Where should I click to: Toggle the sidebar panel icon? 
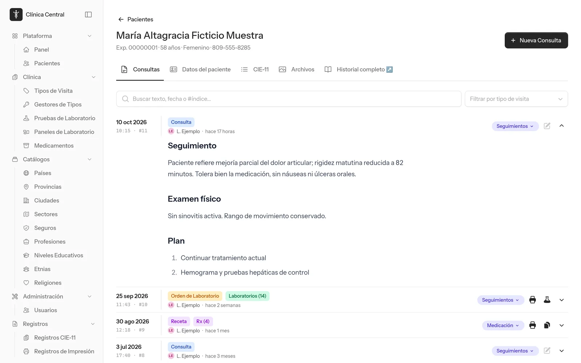88,15
